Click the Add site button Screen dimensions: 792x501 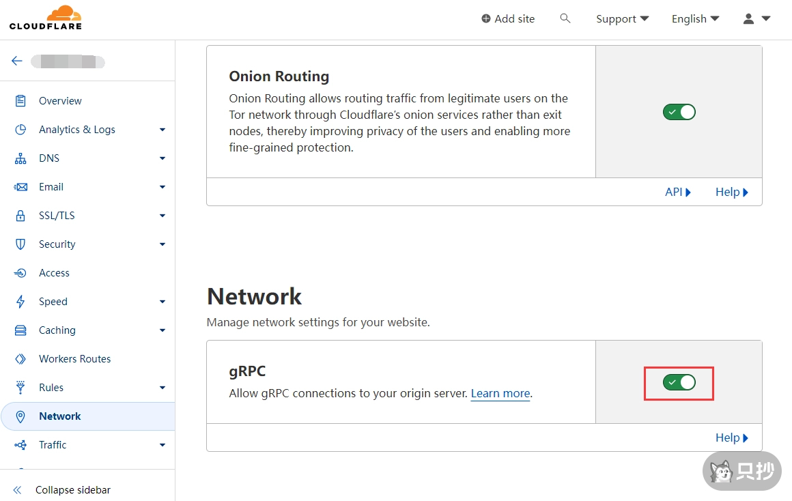pos(508,18)
